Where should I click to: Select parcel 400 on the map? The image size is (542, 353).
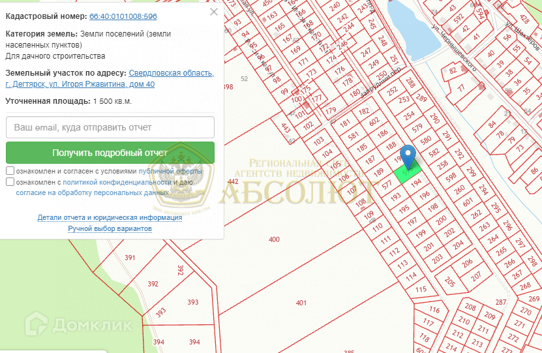[274, 239]
